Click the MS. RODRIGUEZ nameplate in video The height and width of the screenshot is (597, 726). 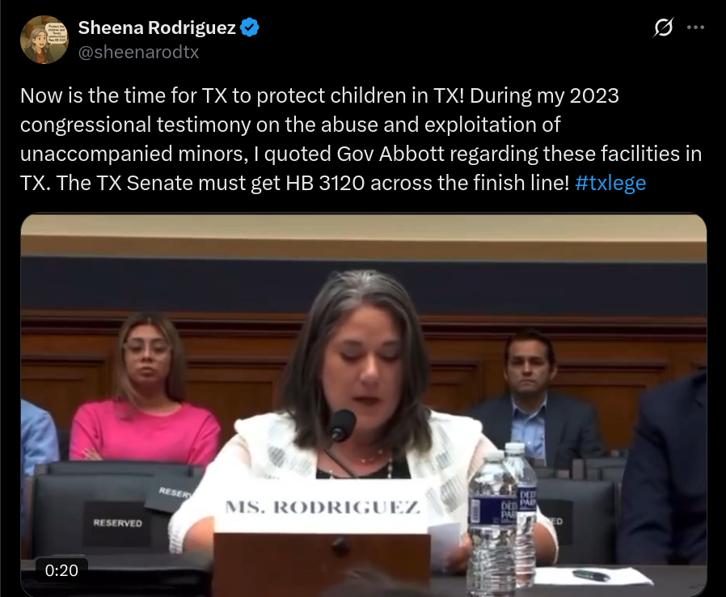point(323,506)
